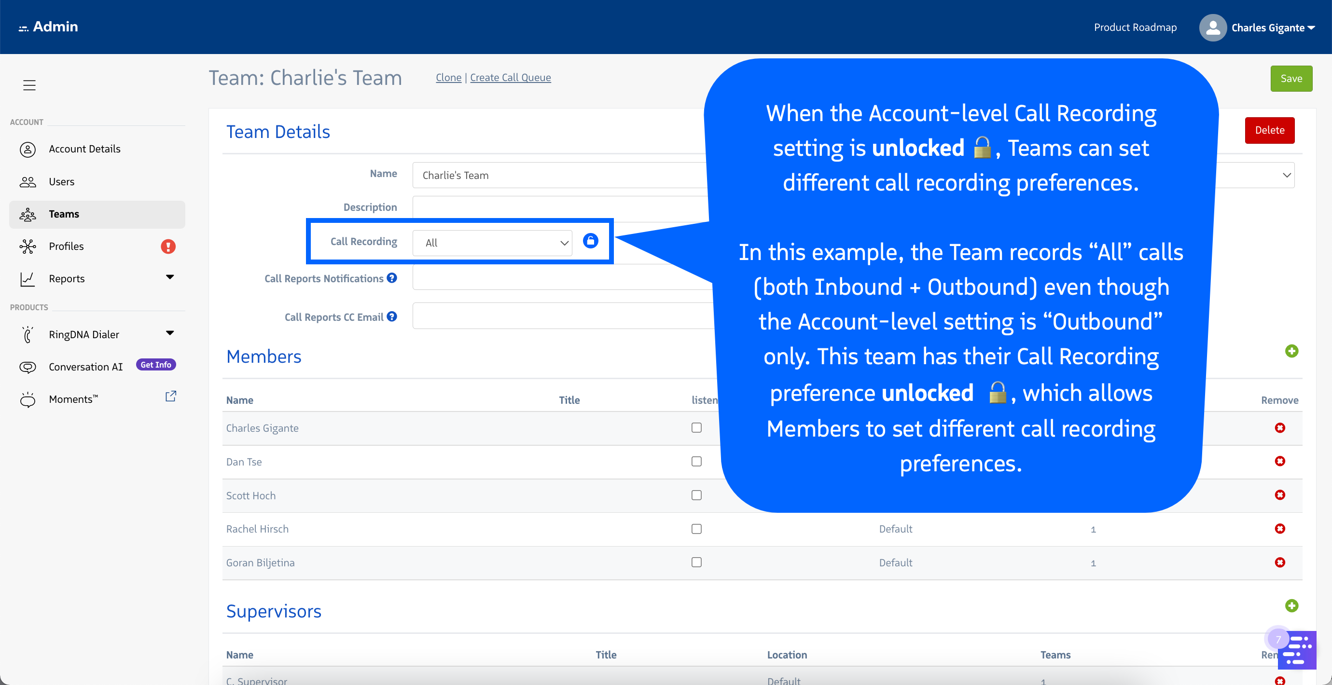Go to Account Details
1332x685 pixels.
tap(85, 149)
